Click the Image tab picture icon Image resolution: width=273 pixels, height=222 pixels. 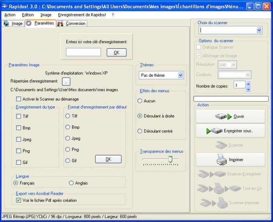(6, 23)
